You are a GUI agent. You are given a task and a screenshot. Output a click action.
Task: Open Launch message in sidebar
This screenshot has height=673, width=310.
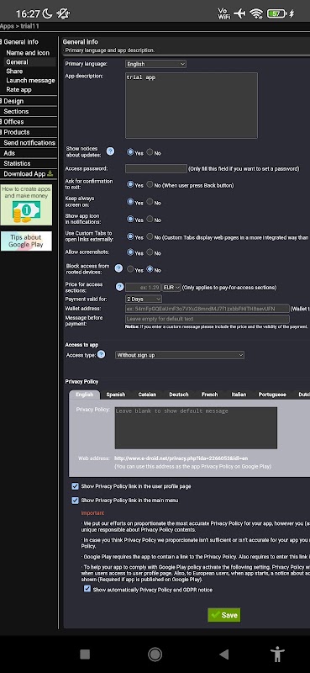[x=30, y=80]
